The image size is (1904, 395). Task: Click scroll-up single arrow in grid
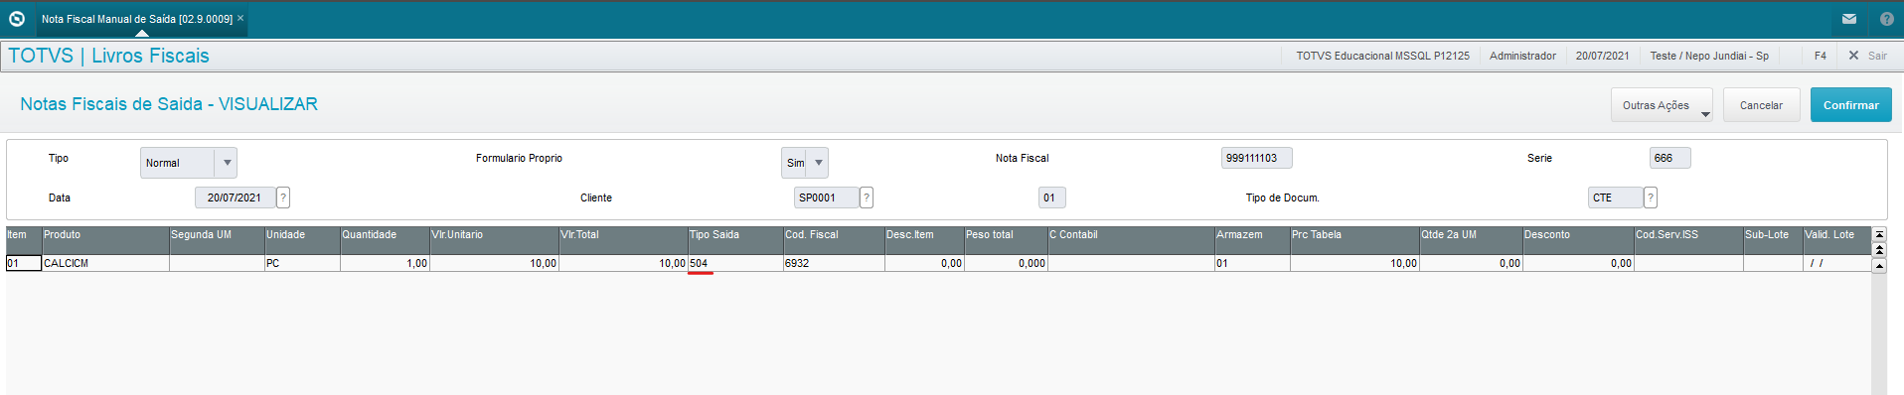[x=1879, y=266]
